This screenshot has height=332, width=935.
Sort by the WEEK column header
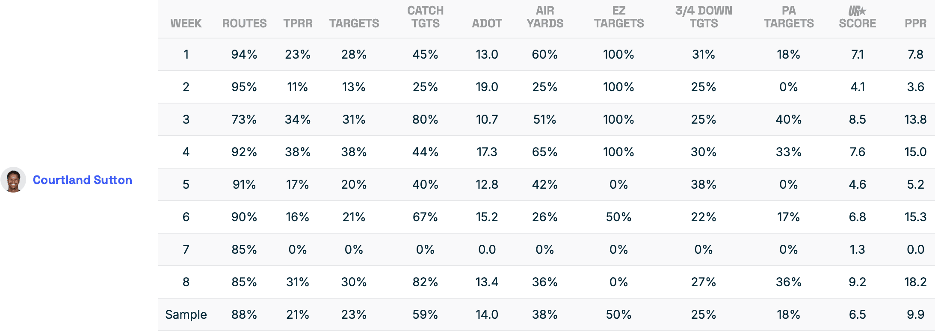point(186,23)
